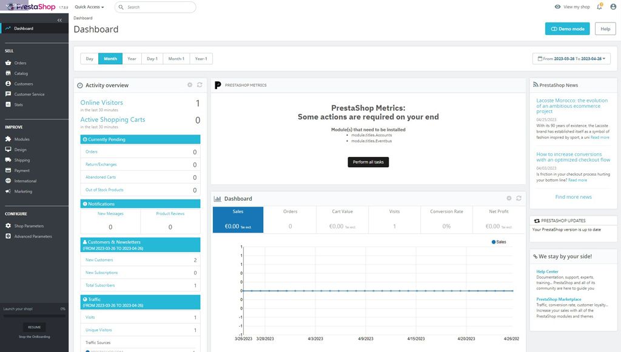
Task: Click the notifications bell icon
Action: coord(599,6)
